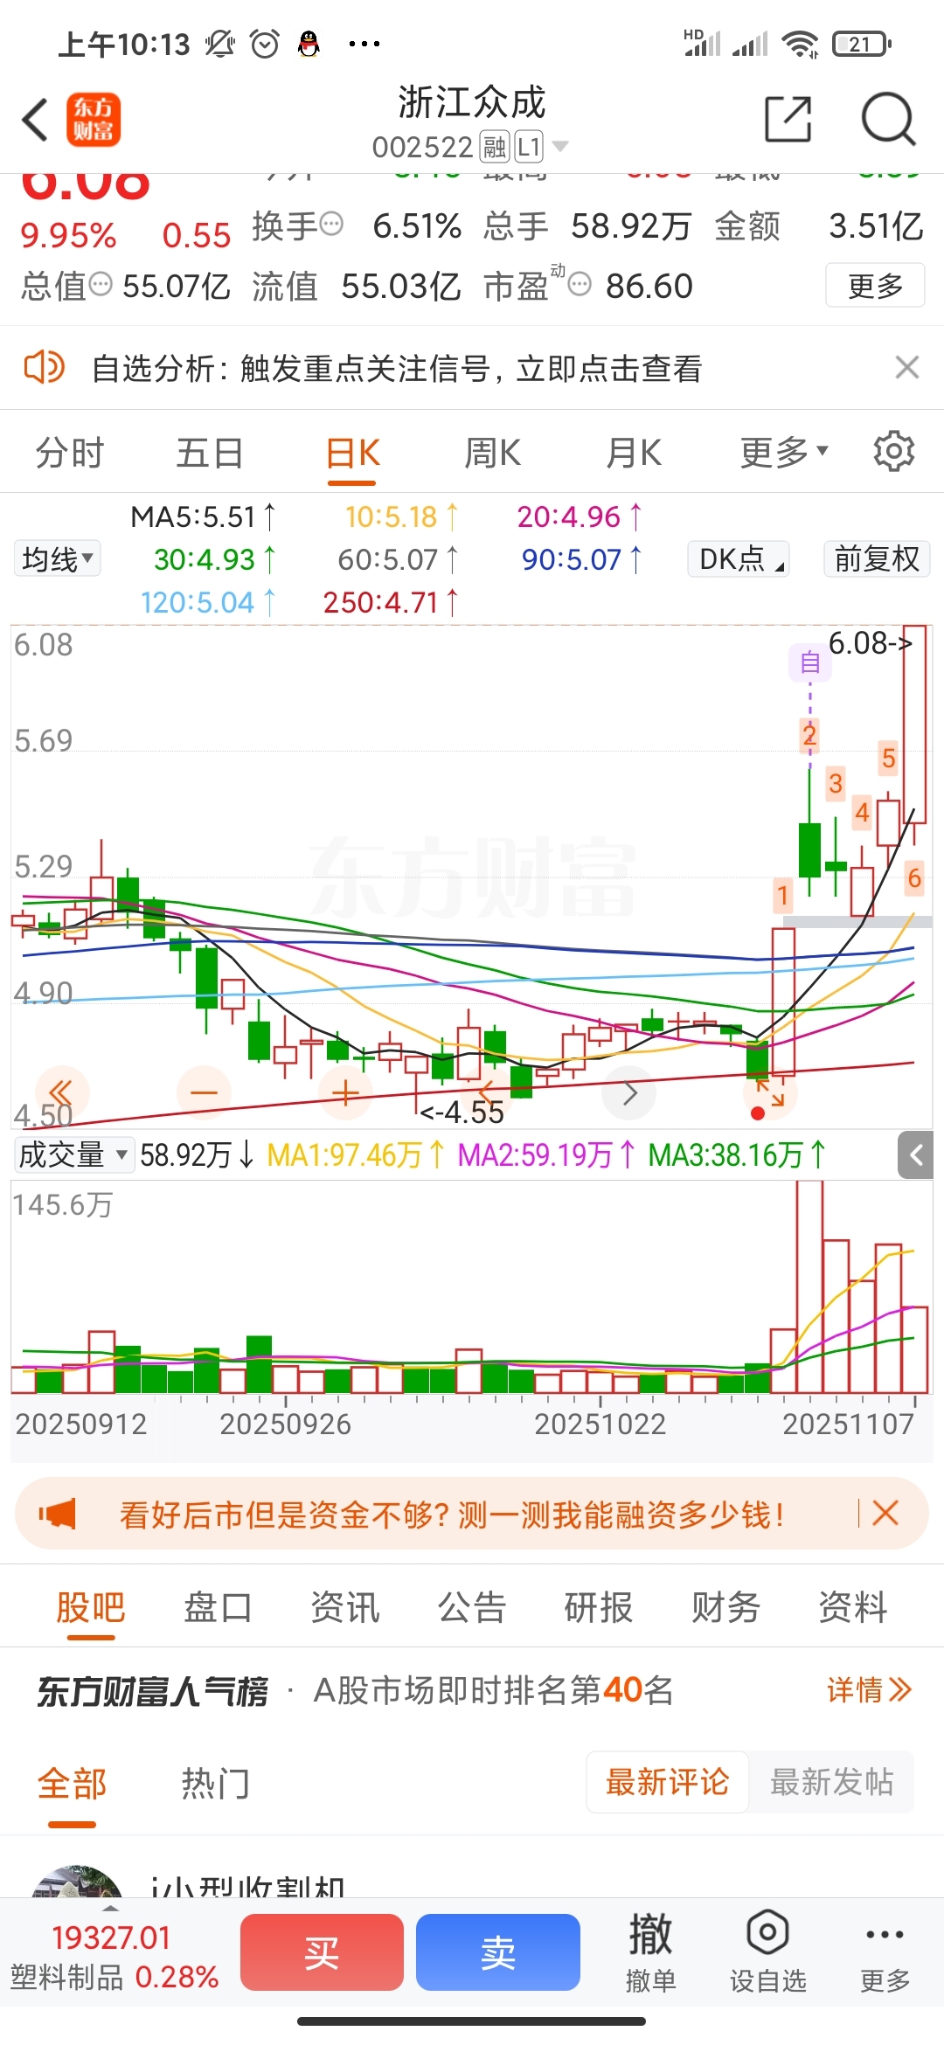The image size is (944, 2045).
Task: Tap the red 买 buy button
Action: [322, 1951]
